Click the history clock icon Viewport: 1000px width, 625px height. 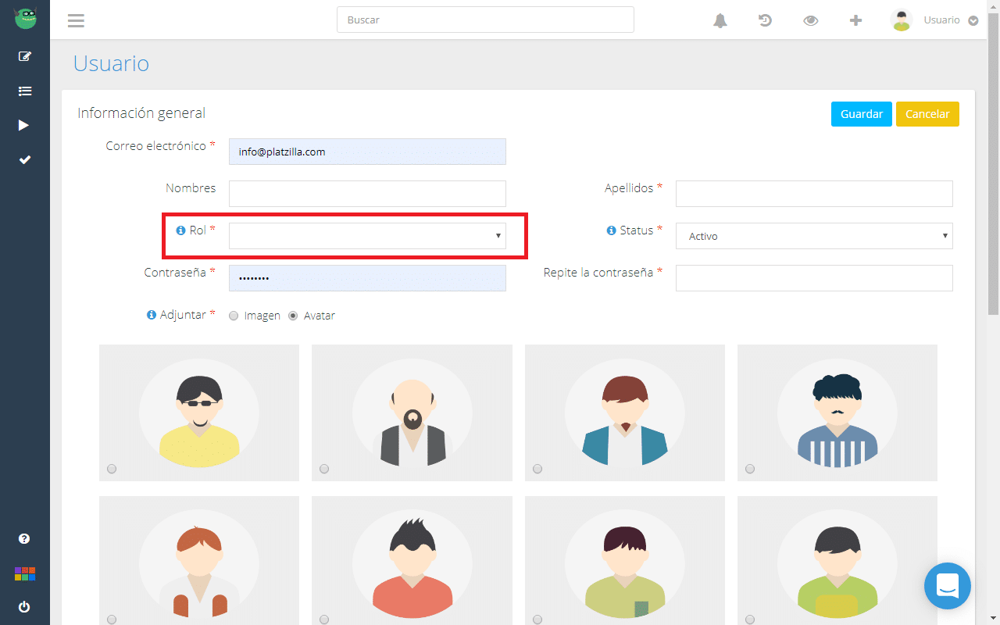[765, 20]
